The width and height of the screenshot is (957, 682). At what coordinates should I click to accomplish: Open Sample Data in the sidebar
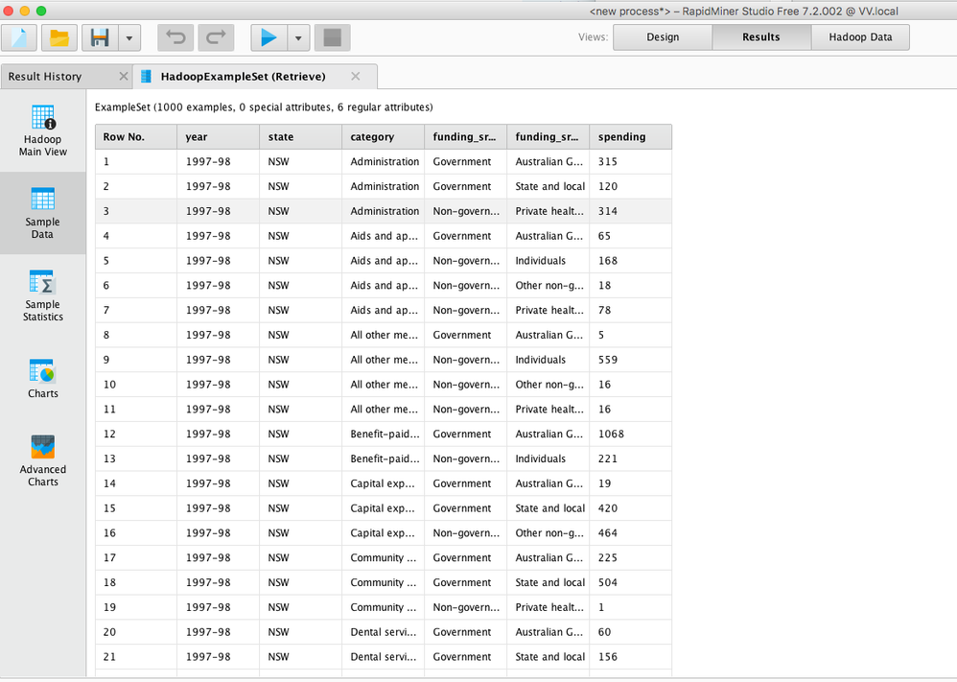pyautogui.click(x=43, y=213)
